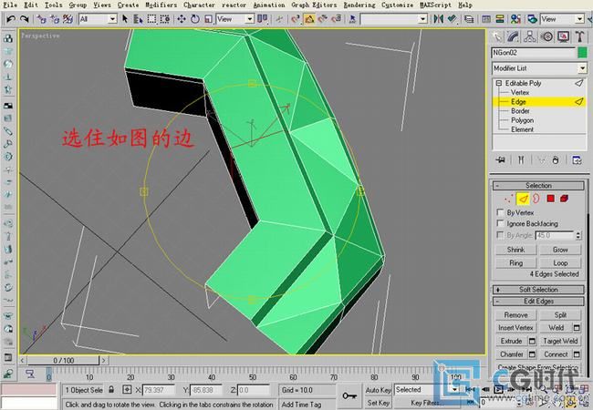Toggle the Auto Key button
The height and width of the screenshot is (410, 593).
[379, 390]
